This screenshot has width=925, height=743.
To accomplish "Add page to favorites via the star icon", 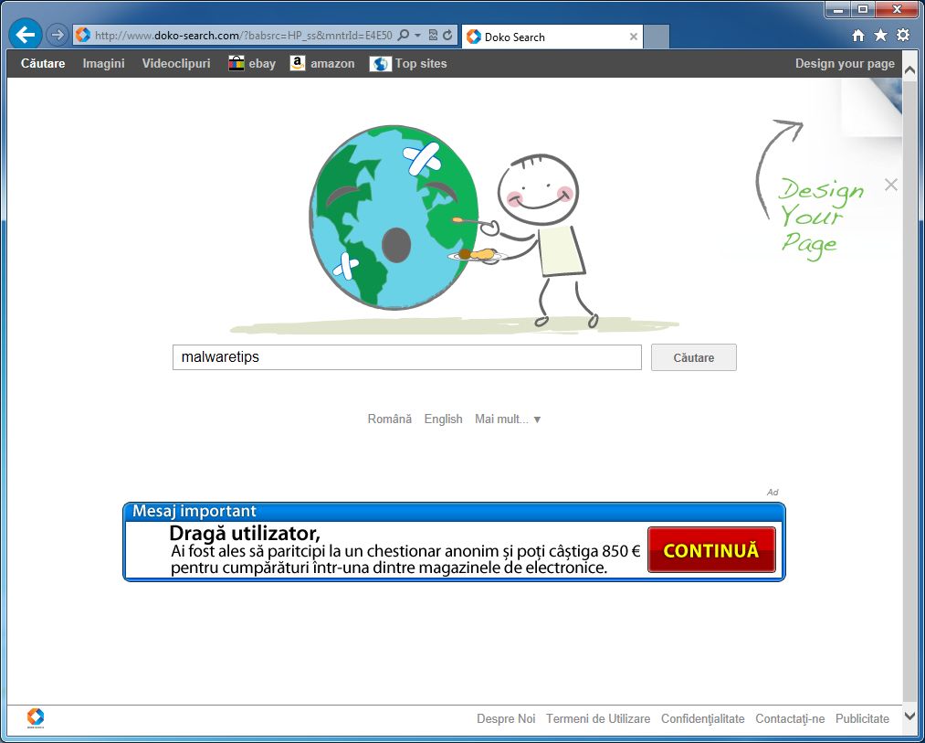I will (x=879, y=34).
